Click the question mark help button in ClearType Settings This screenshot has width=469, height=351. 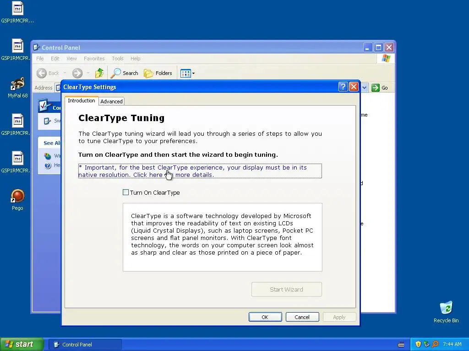pyautogui.click(x=343, y=87)
